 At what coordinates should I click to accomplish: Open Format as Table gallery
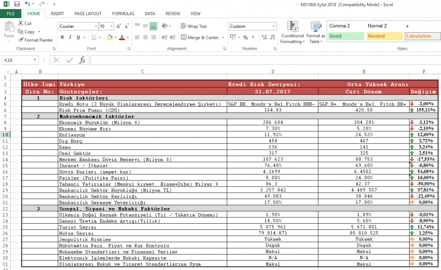316,33
